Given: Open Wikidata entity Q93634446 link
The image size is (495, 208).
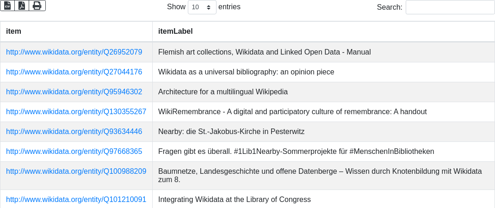Looking at the screenshot, I should click(x=74, y=132).
